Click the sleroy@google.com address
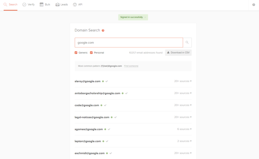 tap(88, 81)
